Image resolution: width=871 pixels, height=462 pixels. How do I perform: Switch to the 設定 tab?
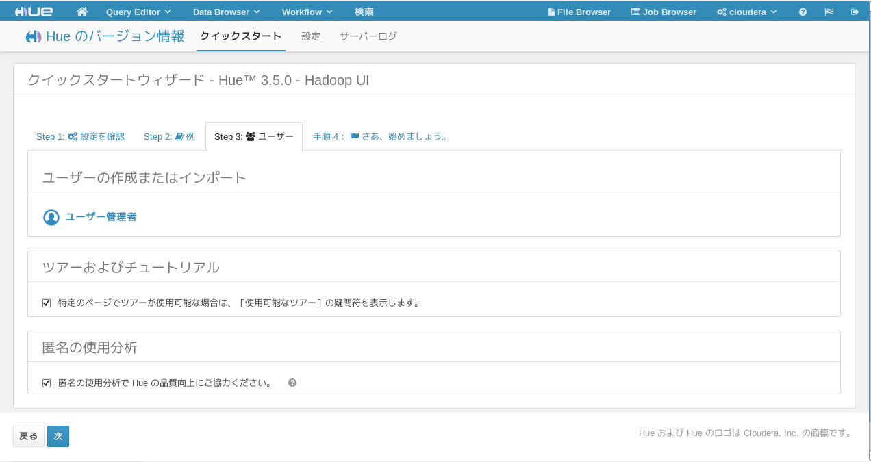point(311,36)
